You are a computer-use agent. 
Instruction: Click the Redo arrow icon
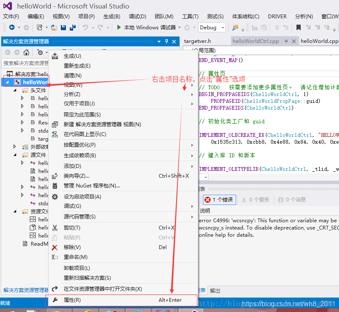tap(100, 28)
